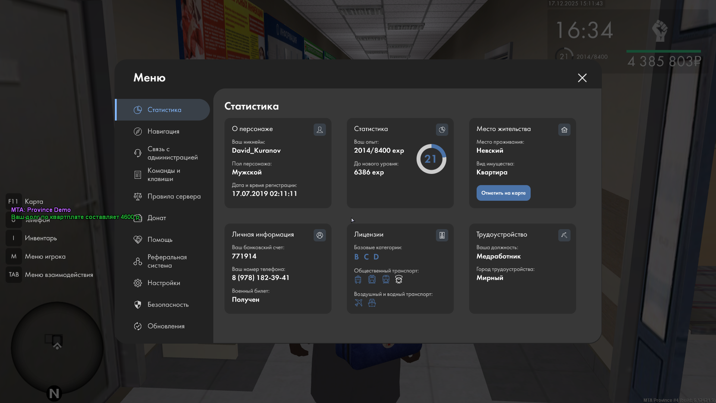This screenshot has width=716, height=403.
Task: Click the tools icon in Трудоустройство card
Action: pyautogui.click(x=564, y=235)
